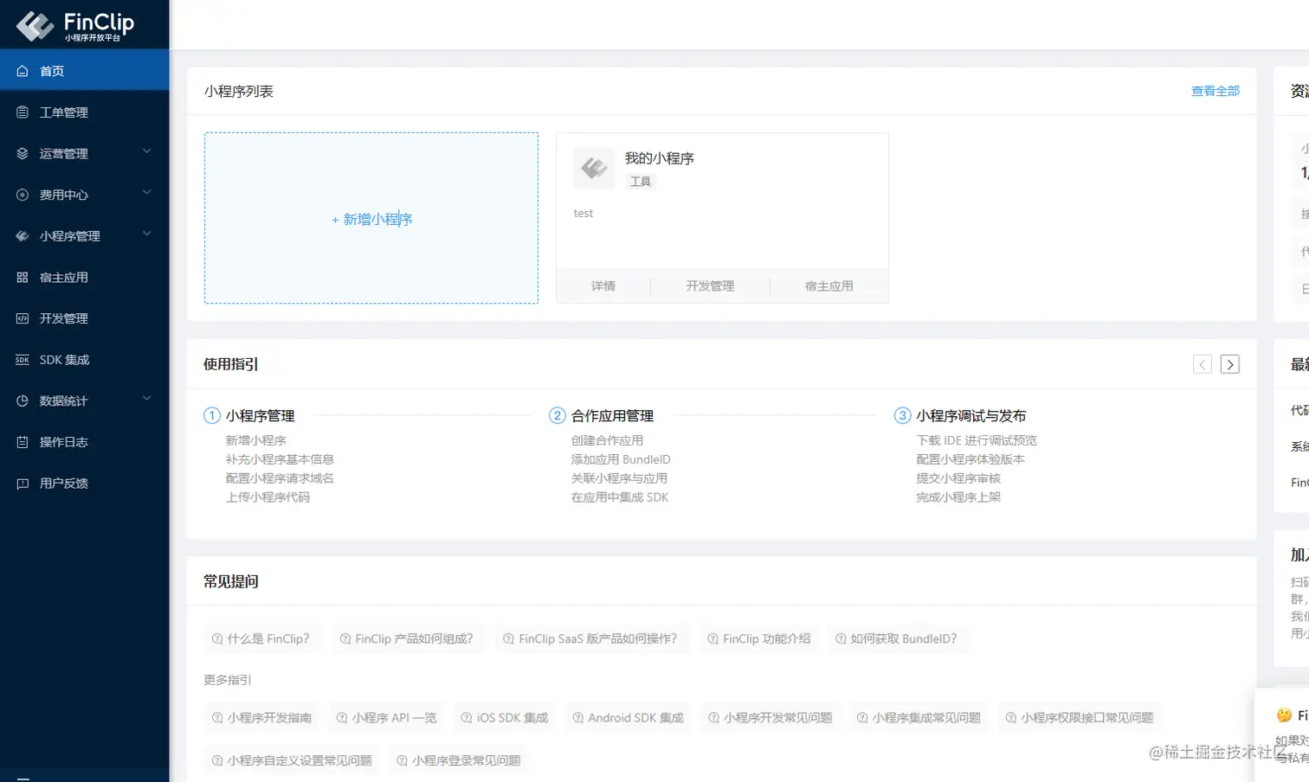Click the 小程序管理 sidebar icon
Screen dimensions: 1309x782
[x=23, y=236]
